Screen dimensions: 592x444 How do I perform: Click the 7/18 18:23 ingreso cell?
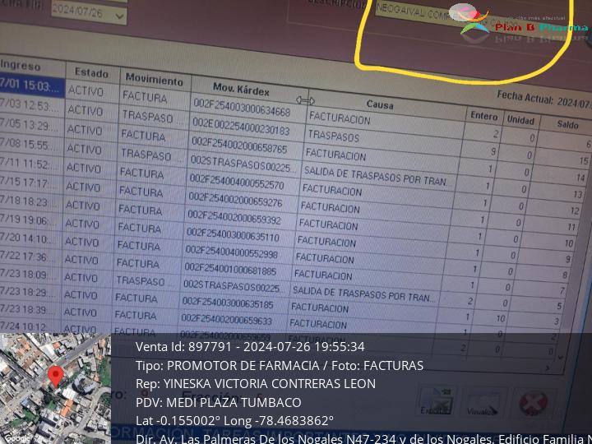click(x=29, y=201)
